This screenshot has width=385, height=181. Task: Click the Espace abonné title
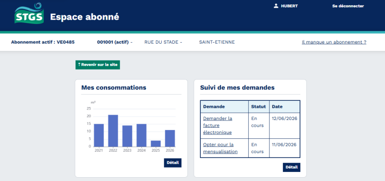[x=85, y=17]
